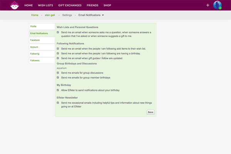Disable the Elfster newsletter emails checkbox
The width and height of the screenshot is (231, 154).
(x=58, y=103)
